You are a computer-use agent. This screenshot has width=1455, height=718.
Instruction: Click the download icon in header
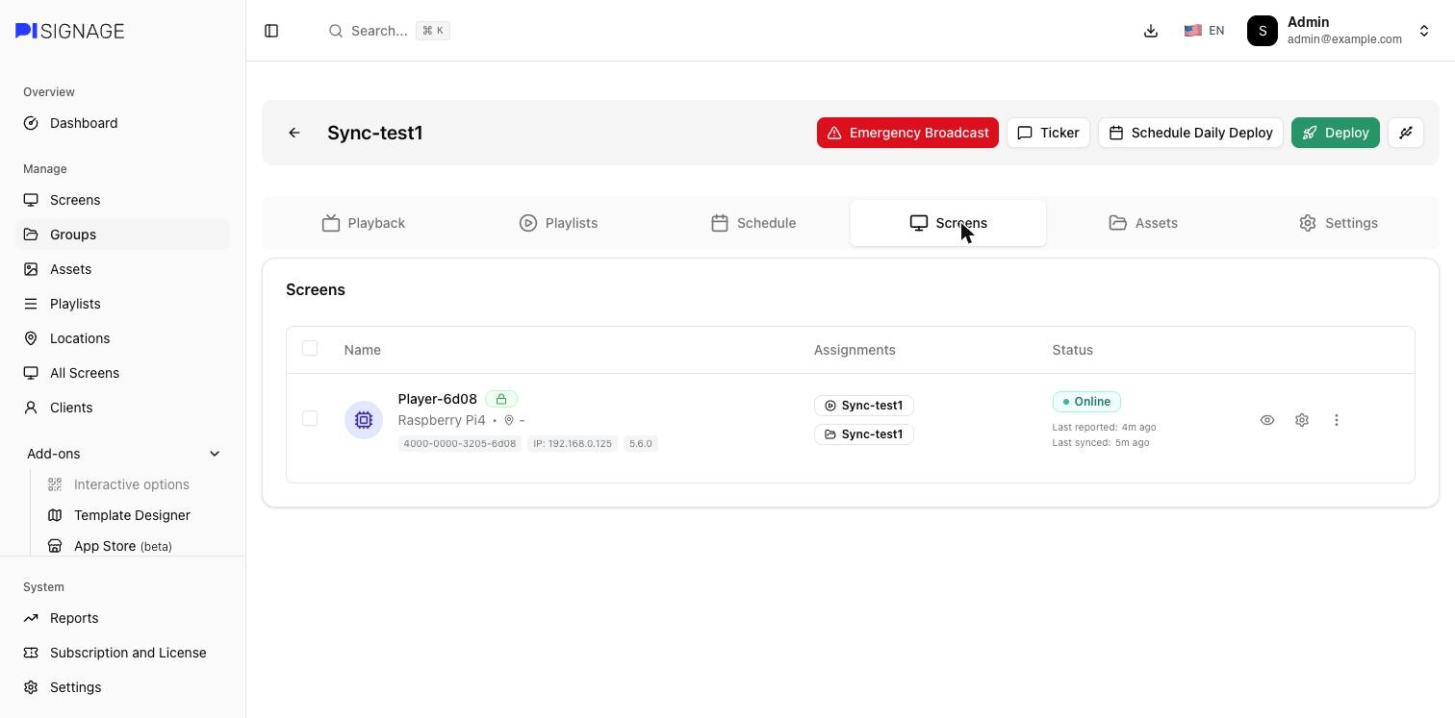click(1151, 31)
